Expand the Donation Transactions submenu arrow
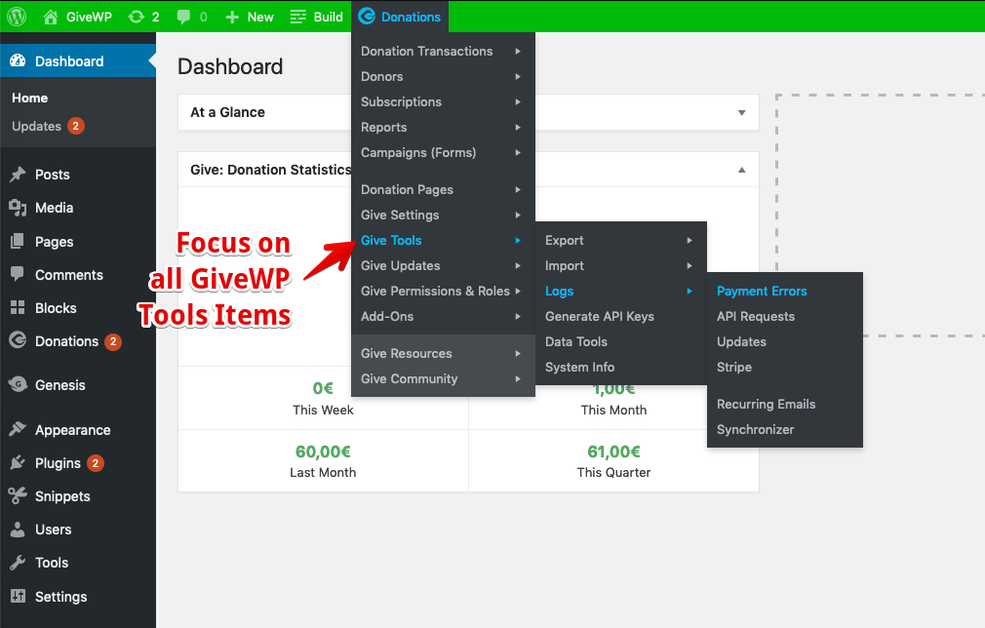The image size is (985, 628). (518, 52)
